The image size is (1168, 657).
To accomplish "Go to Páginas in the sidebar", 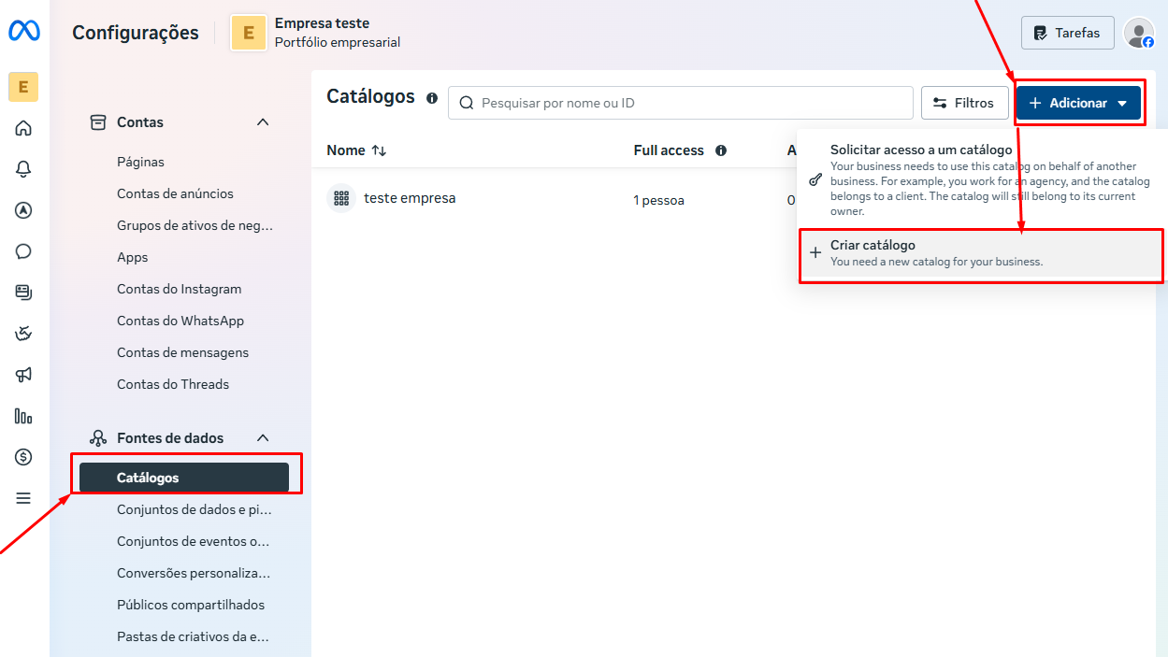I will 140,162.
